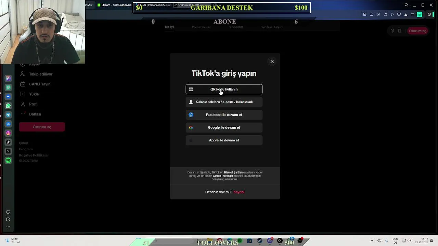Open taskbar clock 05:48 date panel

point(421,241)
